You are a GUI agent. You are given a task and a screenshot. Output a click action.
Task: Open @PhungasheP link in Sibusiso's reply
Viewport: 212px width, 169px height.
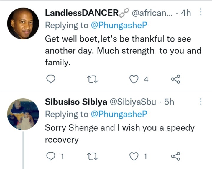click(119, 114)
